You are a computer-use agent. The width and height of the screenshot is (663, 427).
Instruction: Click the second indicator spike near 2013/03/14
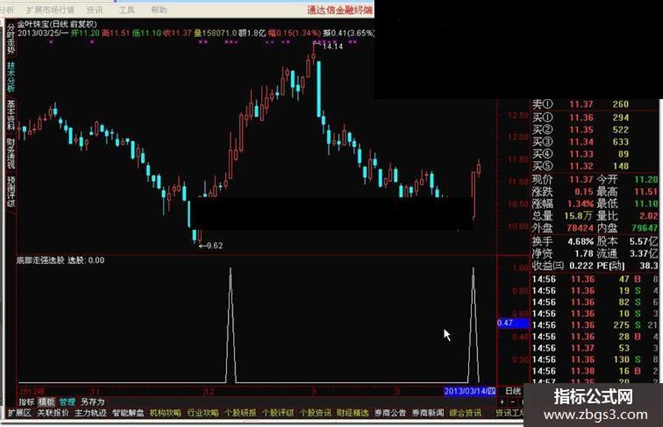[x=473, y=325]
